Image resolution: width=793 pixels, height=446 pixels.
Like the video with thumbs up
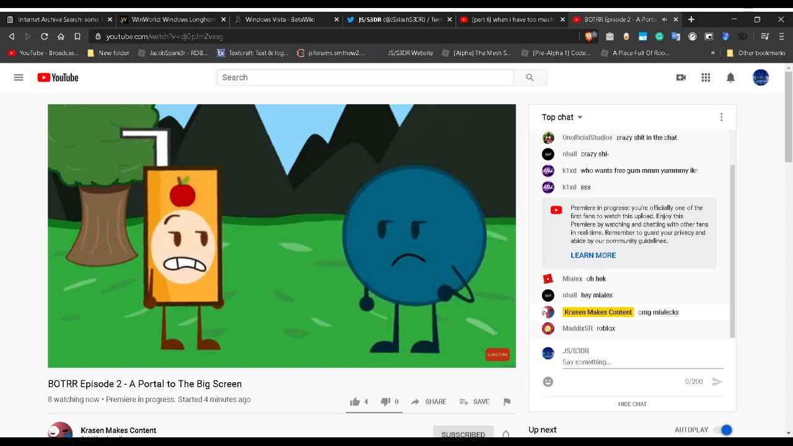pyautogui.click(x=354, y=401)
